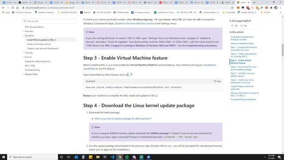Reload the page with the refresh icon
This screenshot has height=160, width=284.
[x=12, y=8]
